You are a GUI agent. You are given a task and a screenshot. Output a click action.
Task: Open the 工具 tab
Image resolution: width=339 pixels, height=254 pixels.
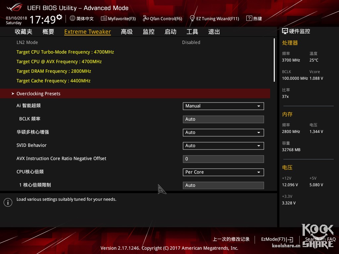click(x=192, y=32)
